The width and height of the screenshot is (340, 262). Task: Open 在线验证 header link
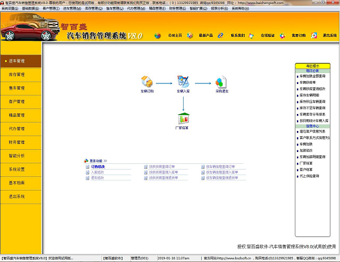coord(268,35)
